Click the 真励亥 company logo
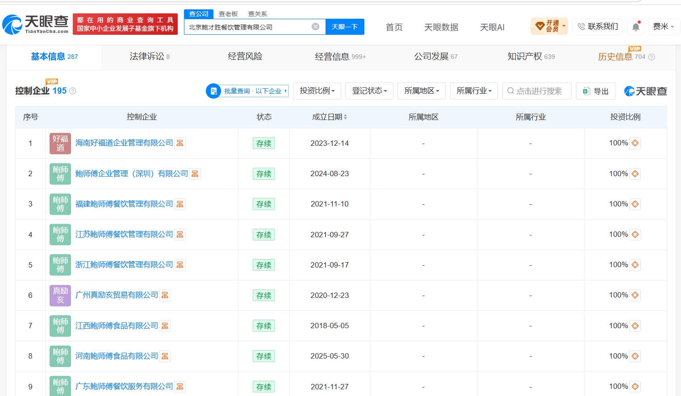The image size is (681, 396). [x=60, y=295]
